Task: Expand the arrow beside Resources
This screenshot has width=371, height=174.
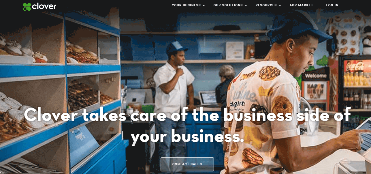Action: pos(280,5)
